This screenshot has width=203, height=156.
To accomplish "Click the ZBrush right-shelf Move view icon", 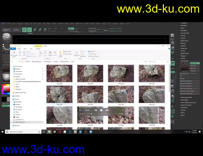I will click(173, 86).
